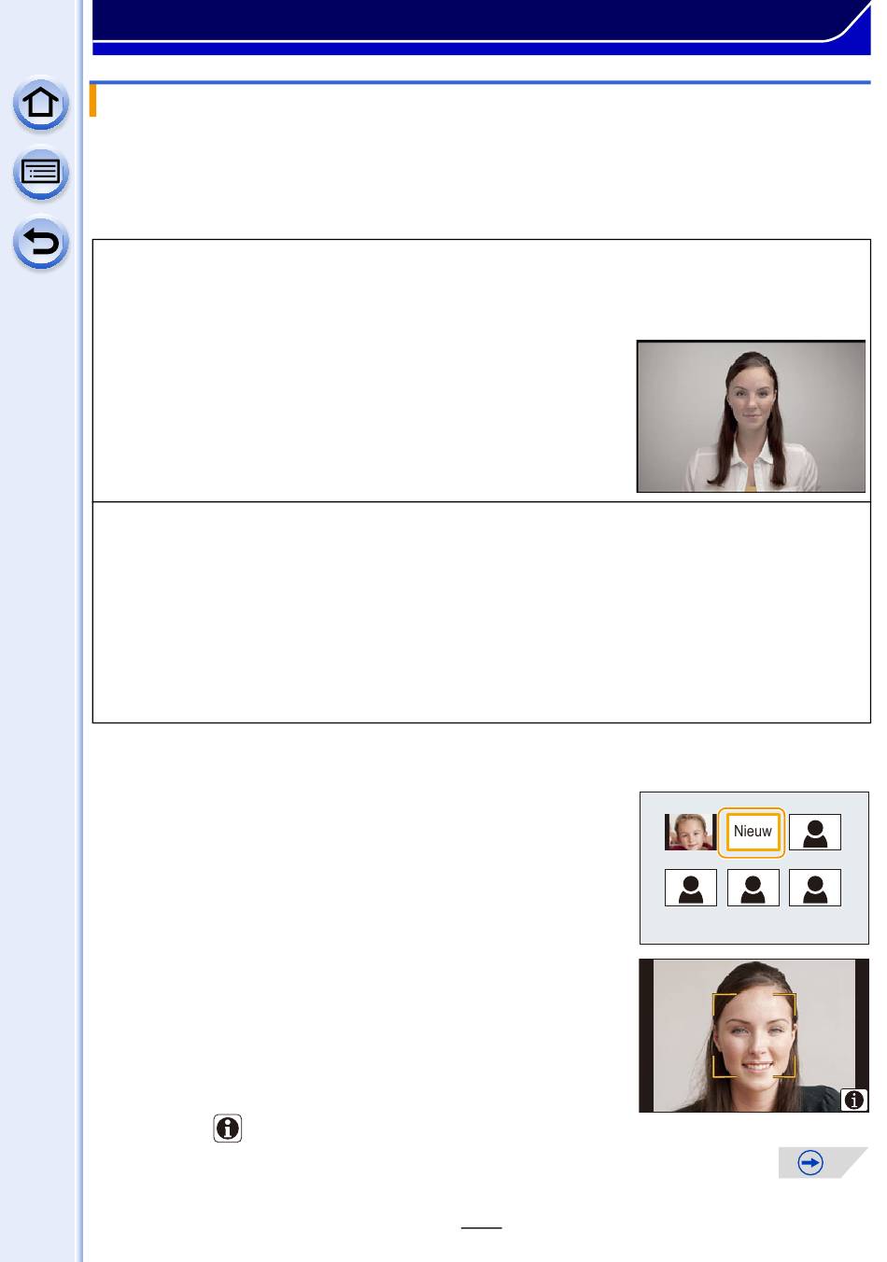
Task: Click the woman portrait example image
Action: pos(751,416)
